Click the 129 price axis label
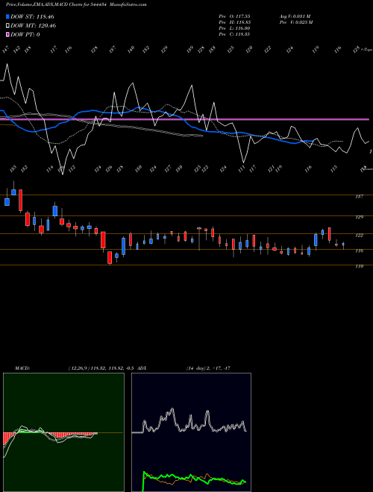 tap(360, 217)
